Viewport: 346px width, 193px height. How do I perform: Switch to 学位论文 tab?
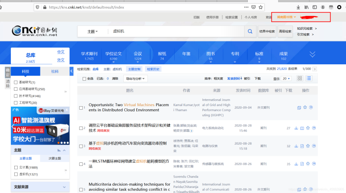(113, 56)
